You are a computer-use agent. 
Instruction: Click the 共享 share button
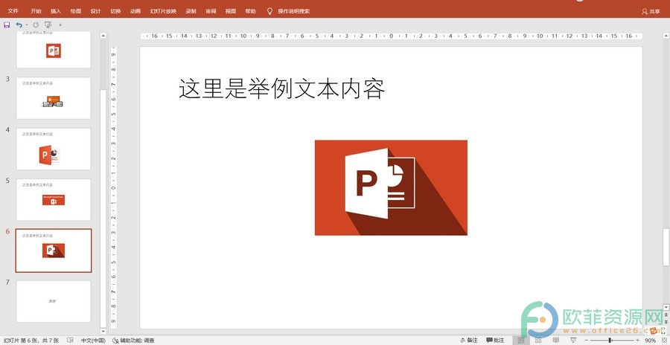(x=651, y=12)
